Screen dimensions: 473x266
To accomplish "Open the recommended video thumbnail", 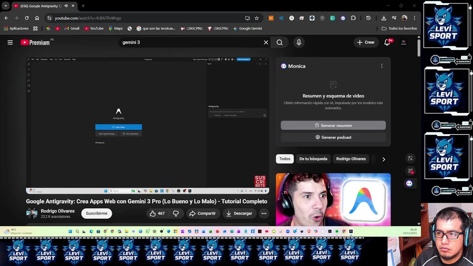I will click(333, 199).
